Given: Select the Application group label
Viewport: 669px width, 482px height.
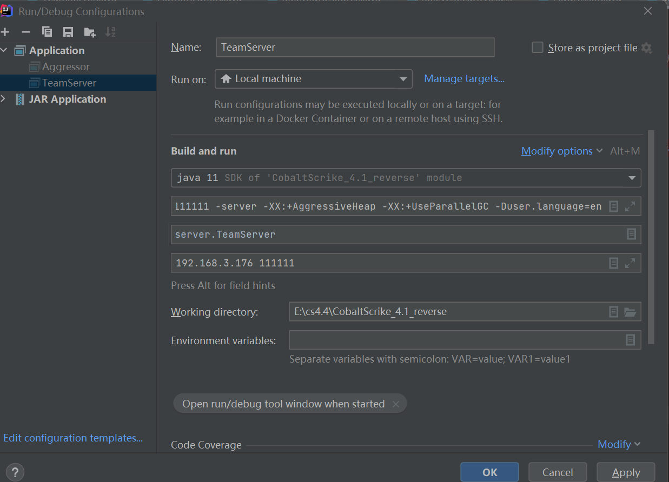Looking at the screenshot, I should click(57, 50).
